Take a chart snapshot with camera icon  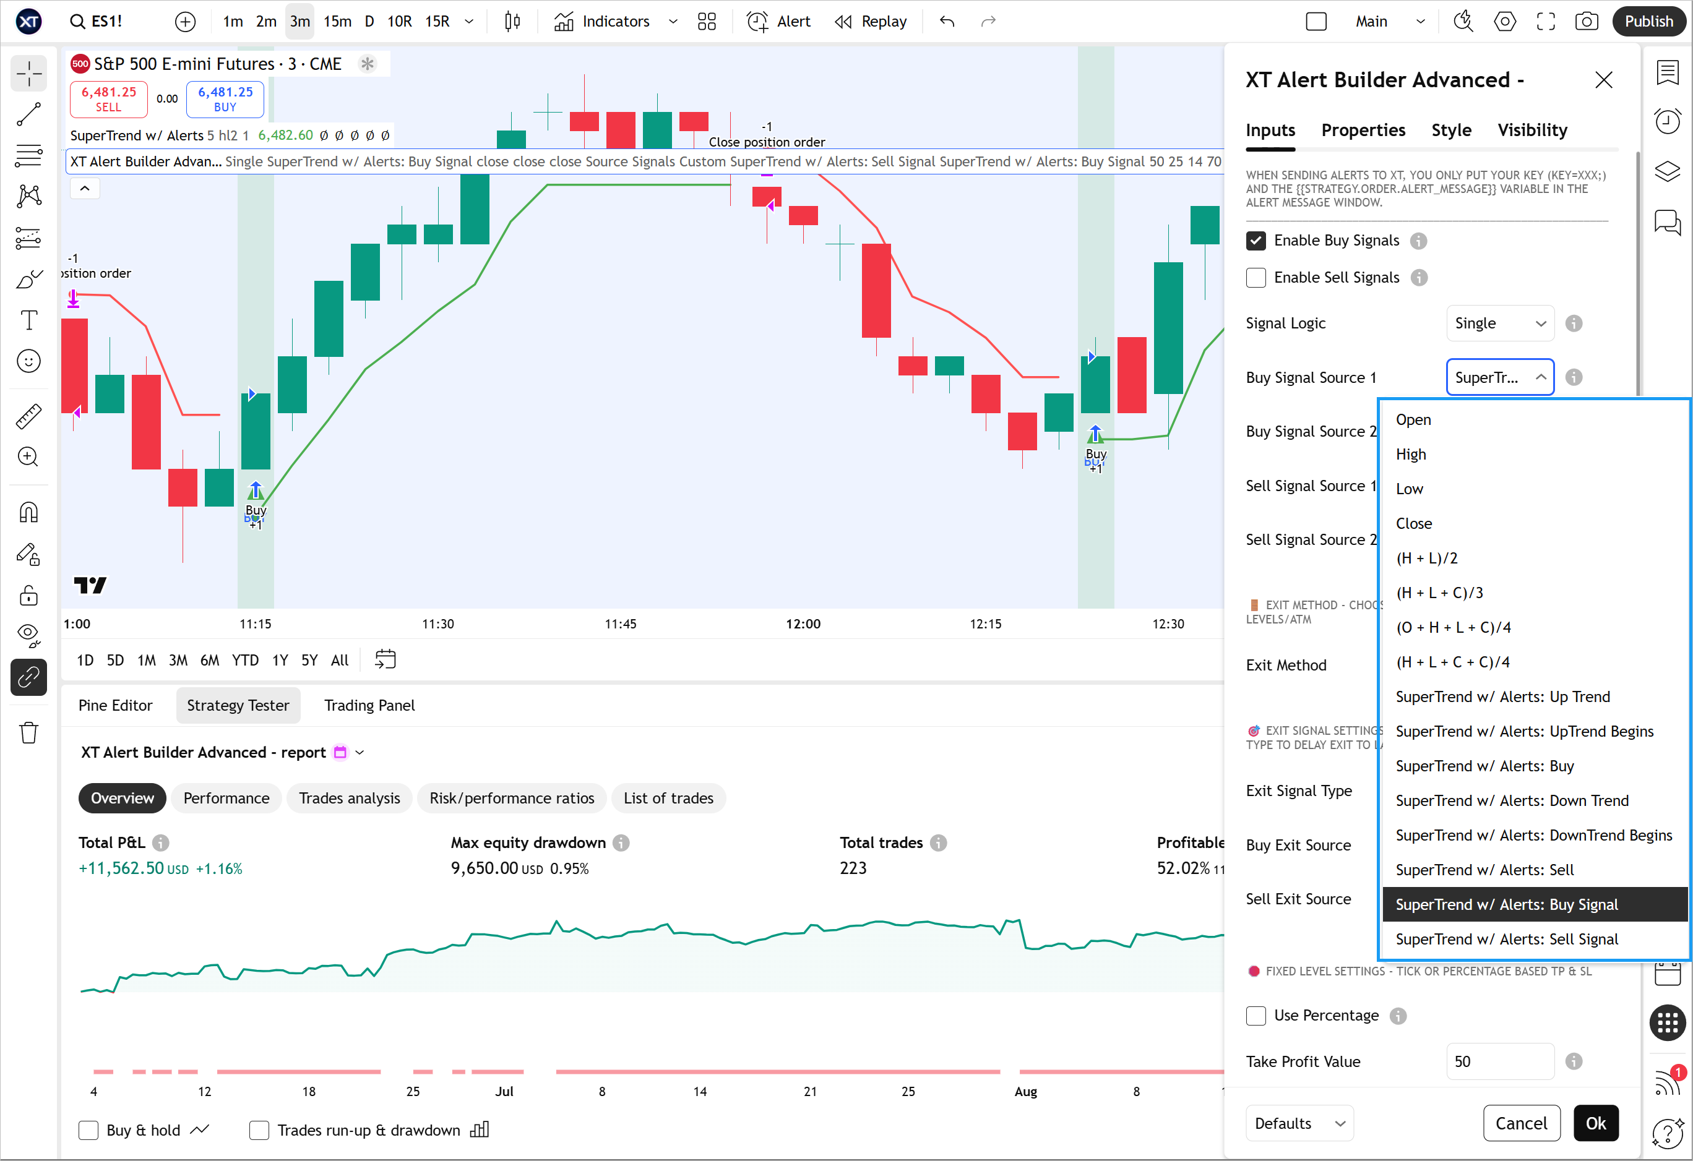click(1586, 21)
